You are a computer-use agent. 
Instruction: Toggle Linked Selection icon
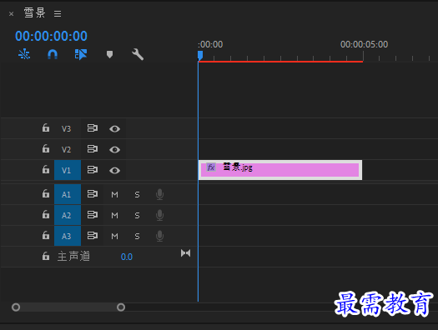(x=81, y=54)
